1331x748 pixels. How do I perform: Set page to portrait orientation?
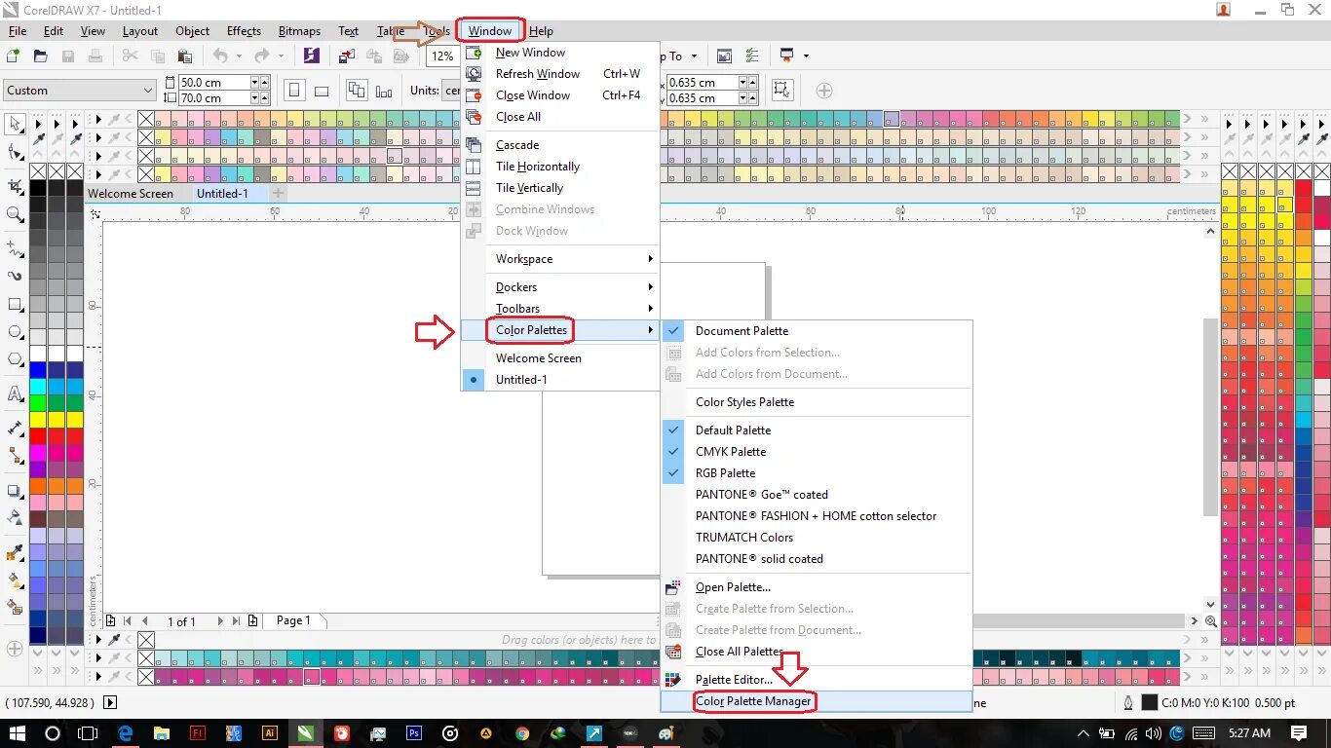coord(293,91)
